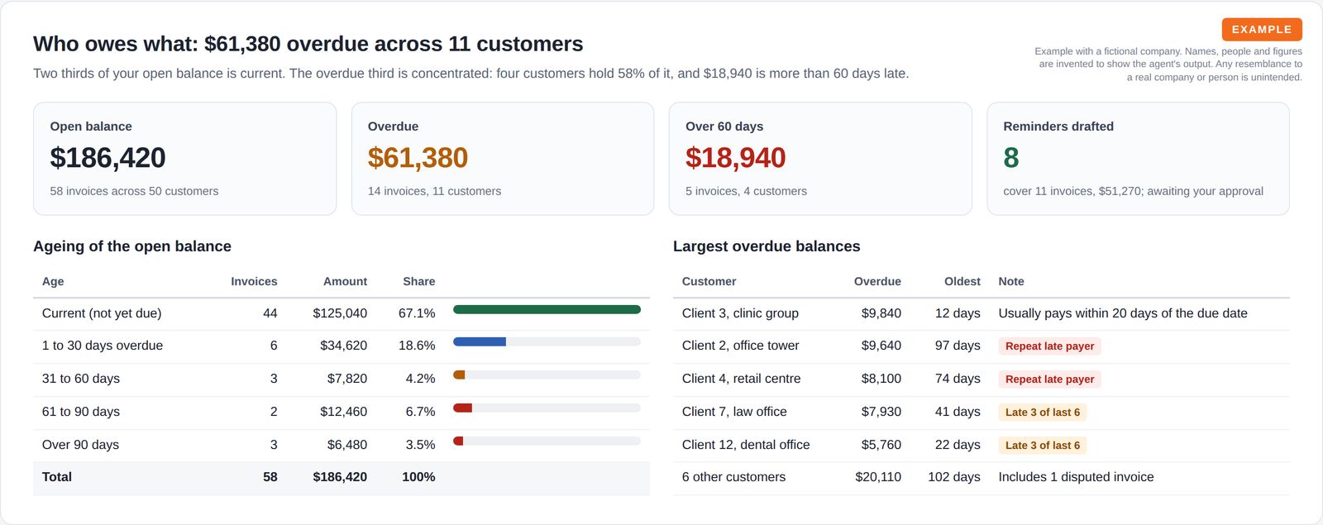1323x525 pixels.
Task: Click amount $6,480 in ageing table
Action: coord(347,445)
